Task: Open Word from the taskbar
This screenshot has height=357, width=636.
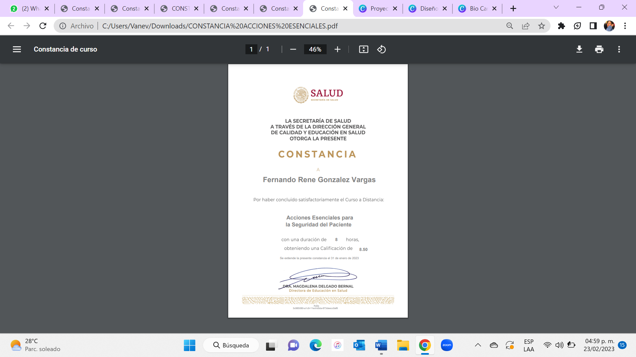Action: point(381,345)
